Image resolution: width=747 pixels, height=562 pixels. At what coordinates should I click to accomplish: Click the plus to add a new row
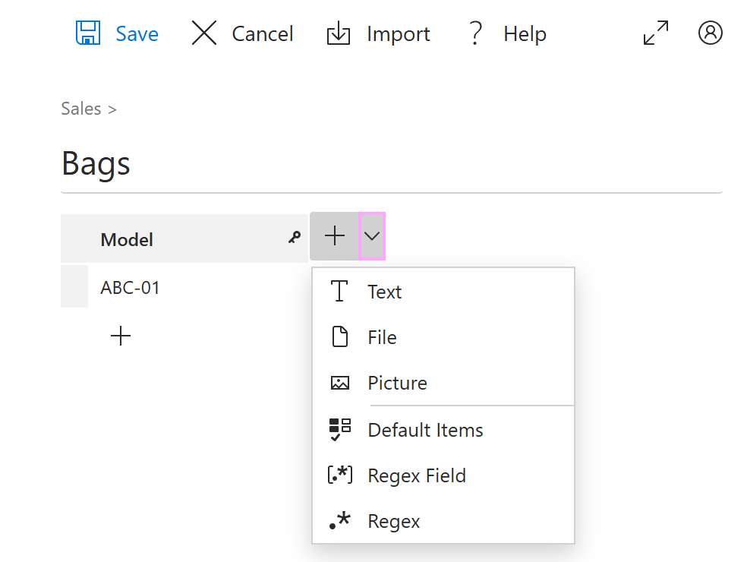pos(120,335)
